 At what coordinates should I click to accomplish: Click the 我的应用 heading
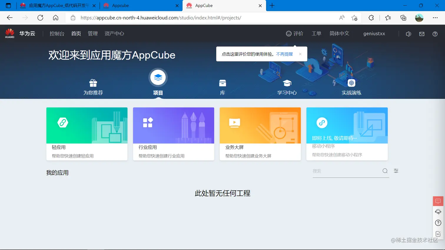(57, 173)
